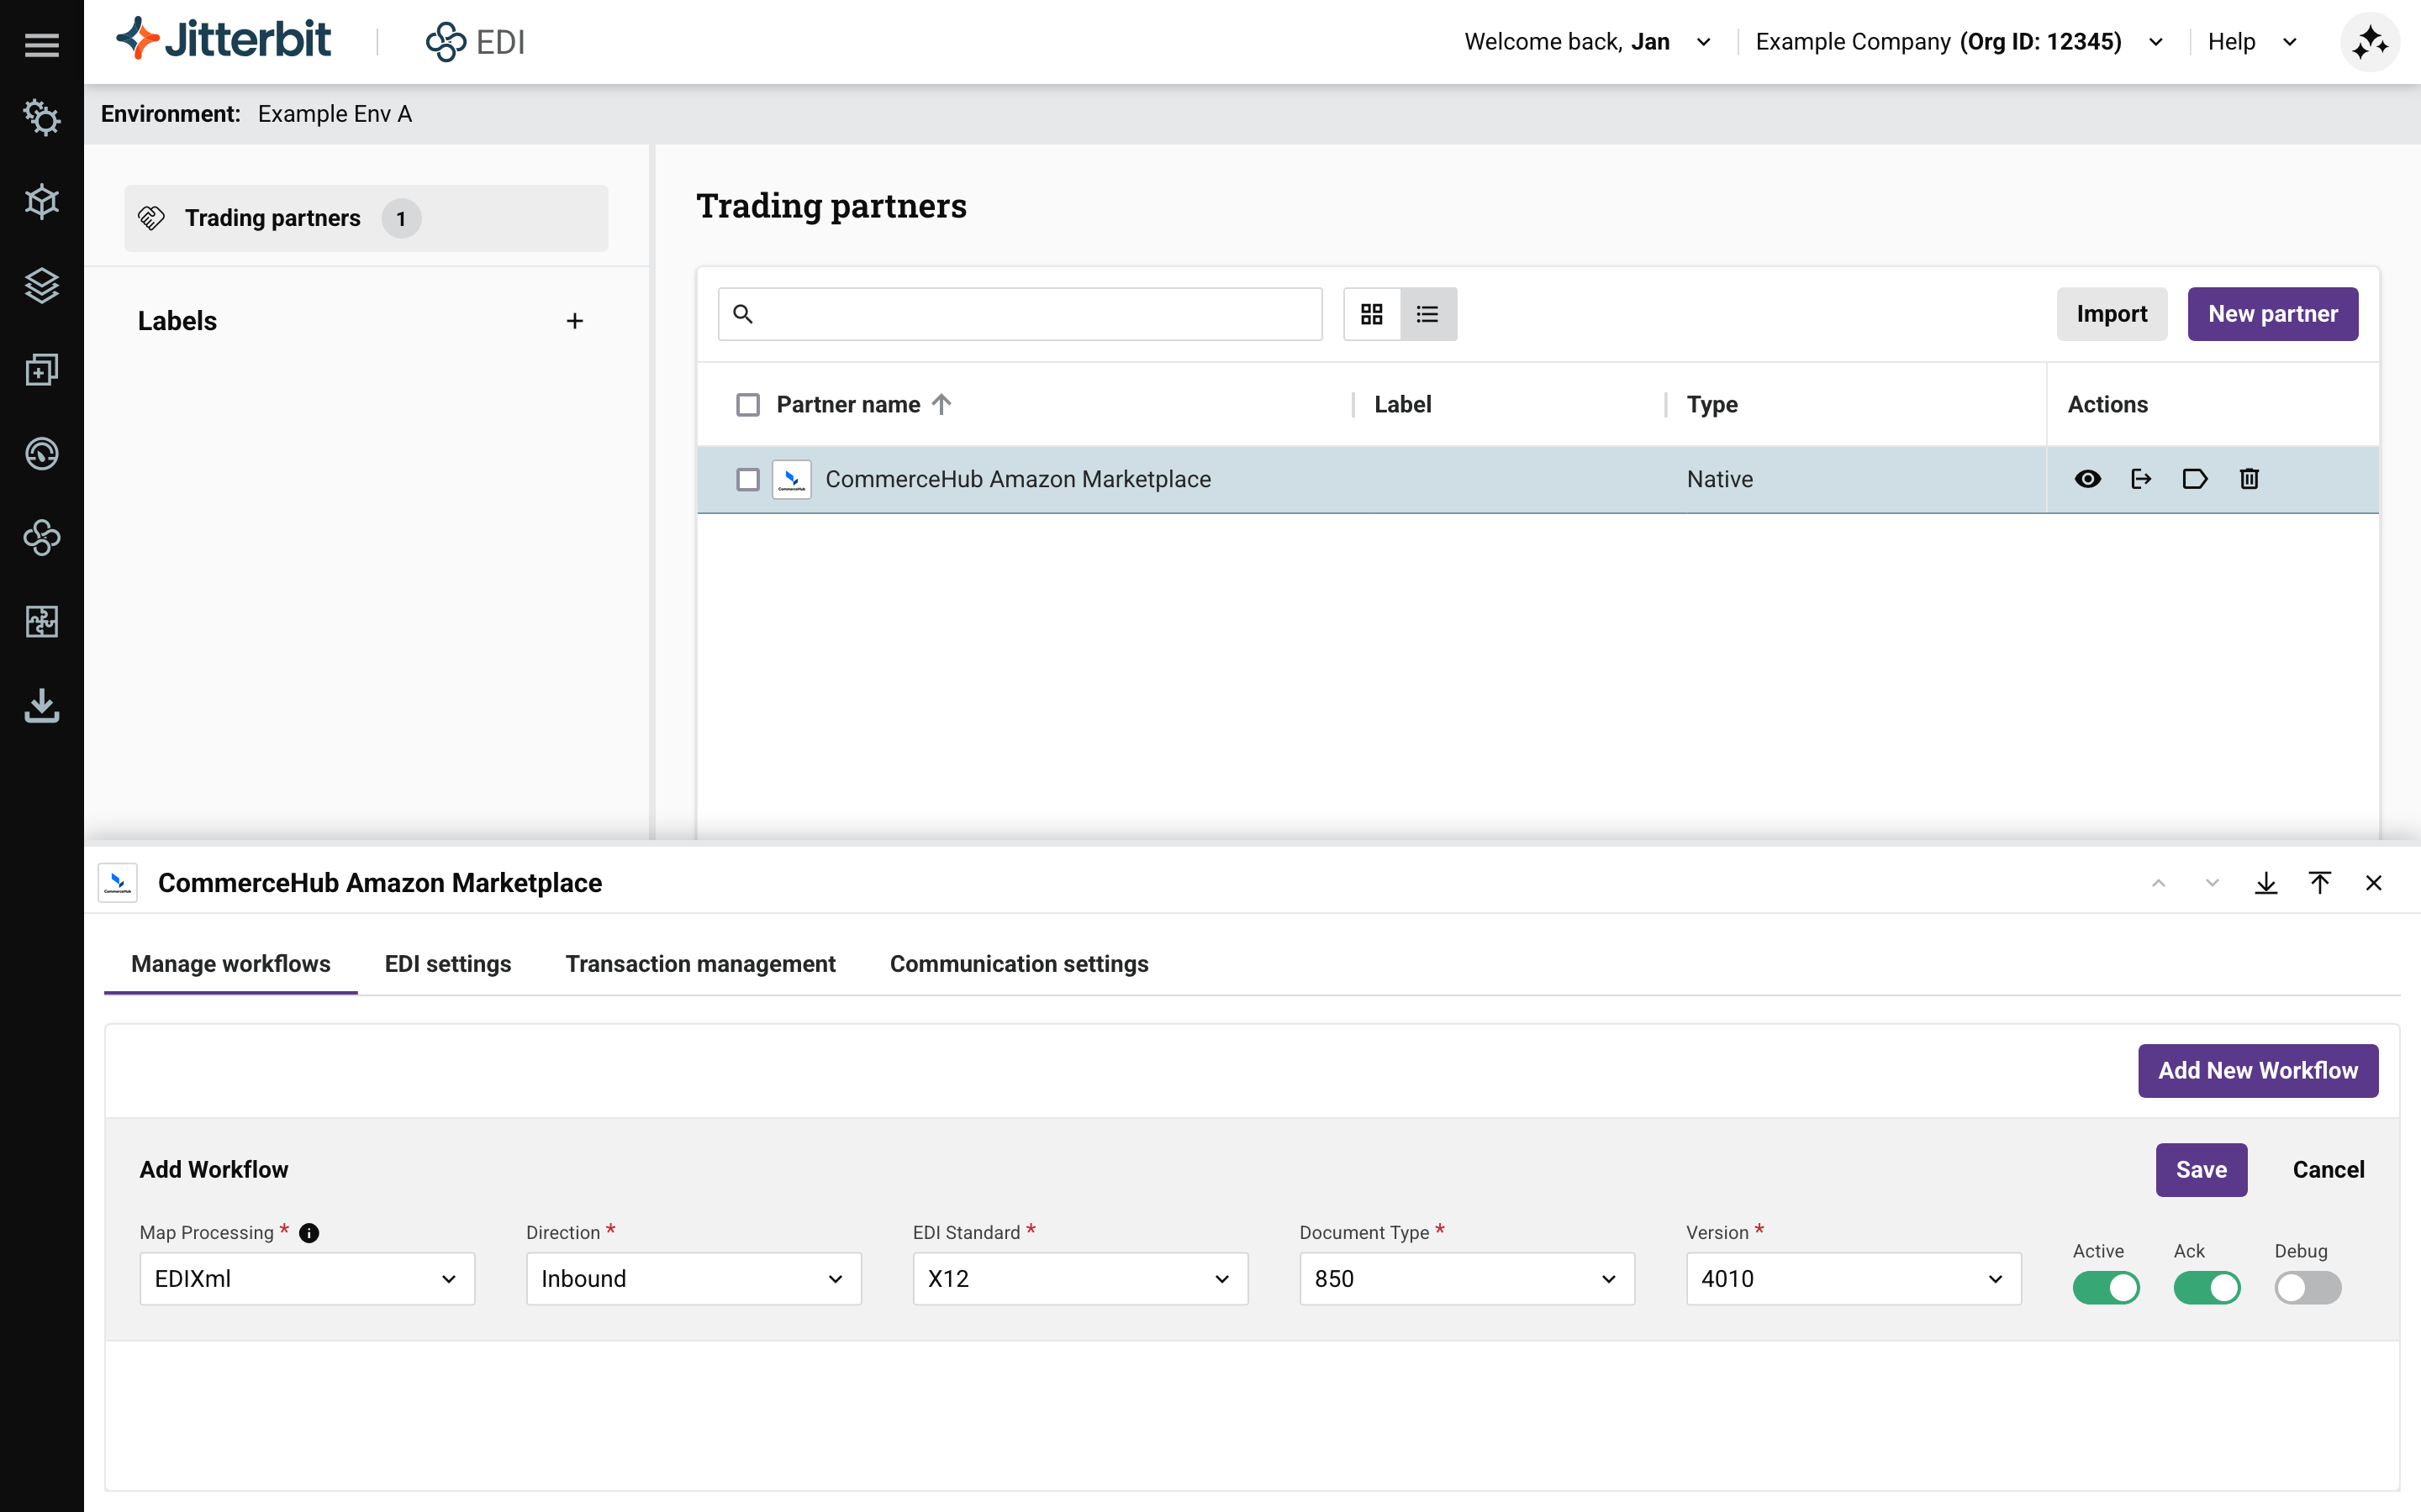Viewport: 2421px width, 1512px height.
Task: Switch to the EDI settings tab
Action: (447, 963)
